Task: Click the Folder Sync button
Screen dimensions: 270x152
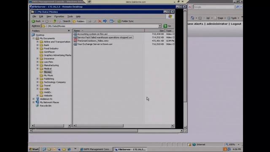Action: (126, 21)
